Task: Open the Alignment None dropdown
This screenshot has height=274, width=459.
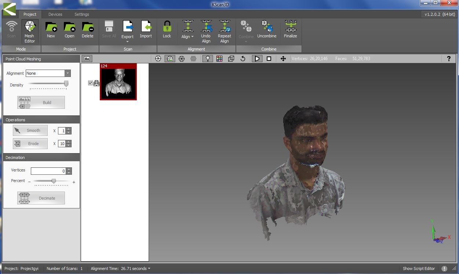Action: [67, 73]
